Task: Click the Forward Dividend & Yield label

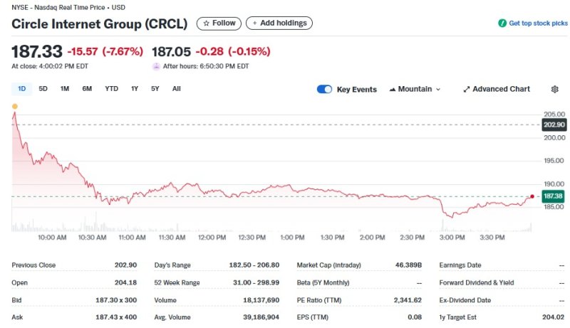Action: click(476, 282)
